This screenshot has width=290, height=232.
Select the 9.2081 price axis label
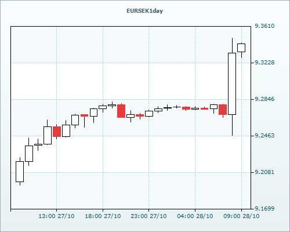coord(264,172)
